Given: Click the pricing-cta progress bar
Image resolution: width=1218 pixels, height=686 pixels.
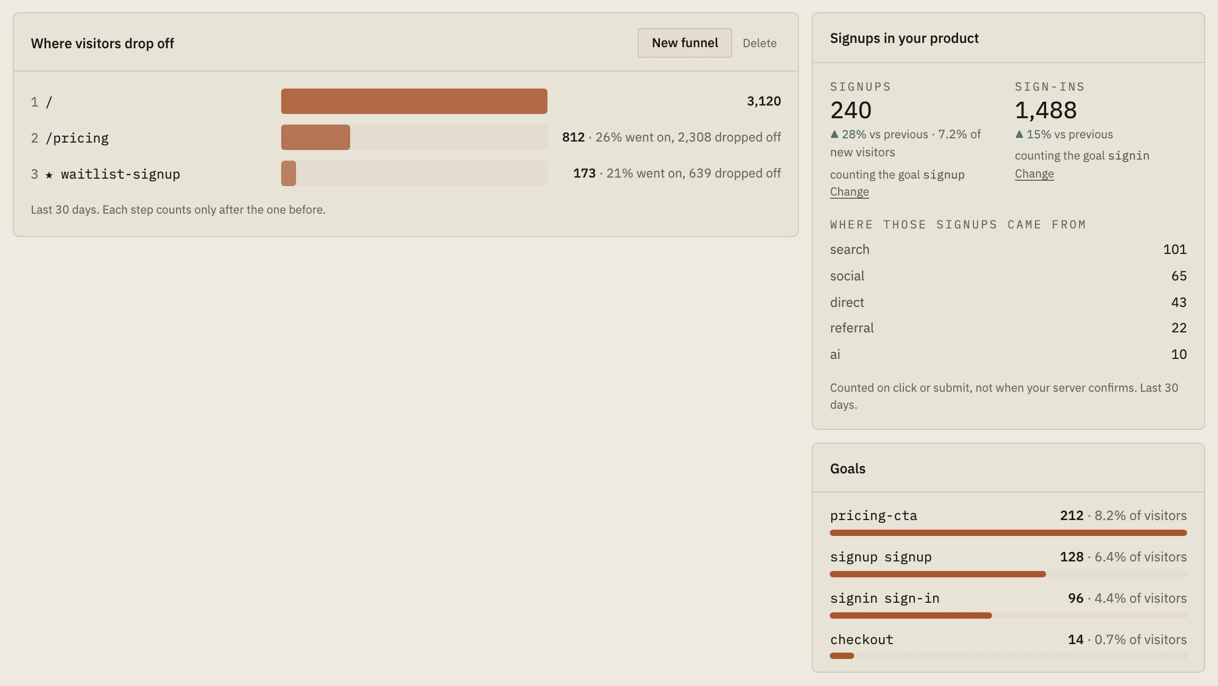Looking at the screenshot, I should tap(1008, 533).
